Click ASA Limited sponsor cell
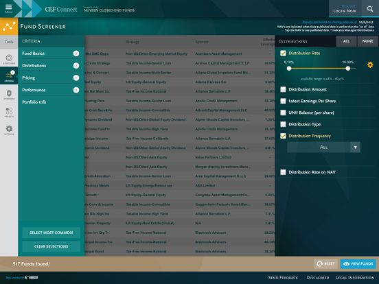 tap(205, 185)
